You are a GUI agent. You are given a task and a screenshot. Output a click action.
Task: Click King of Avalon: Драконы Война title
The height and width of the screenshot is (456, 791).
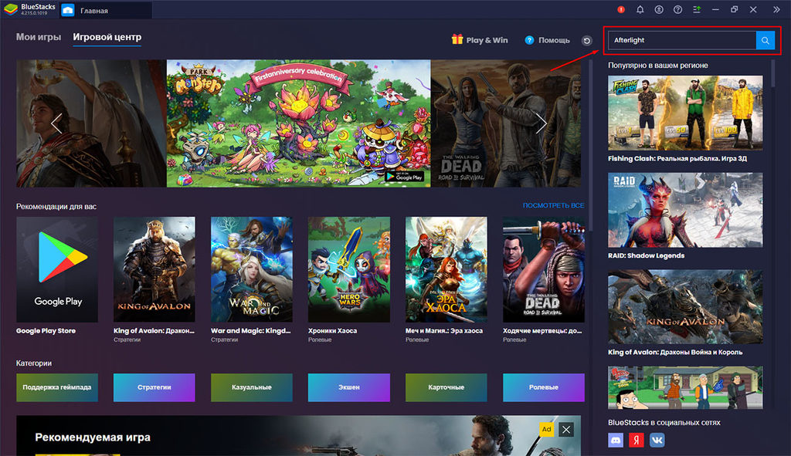[675, 352]
